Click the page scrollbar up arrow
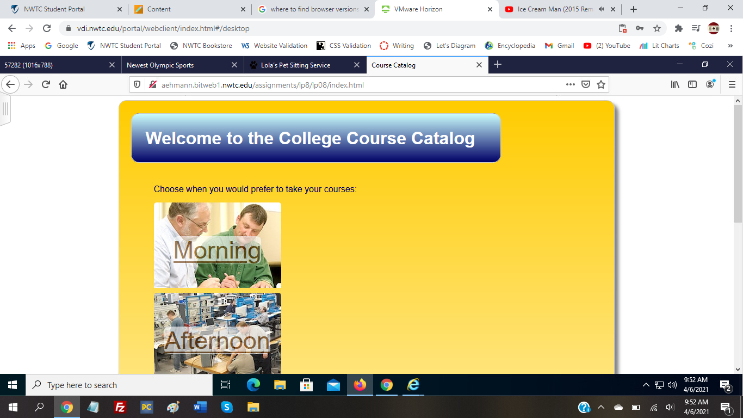743x418 pixels. click(x=739, y=100)
